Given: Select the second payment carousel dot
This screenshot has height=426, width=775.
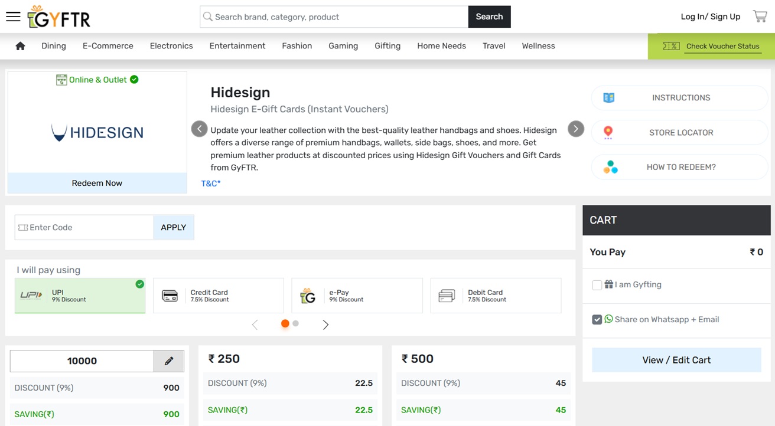Looking at the screenshot, I should pos(296,323).
